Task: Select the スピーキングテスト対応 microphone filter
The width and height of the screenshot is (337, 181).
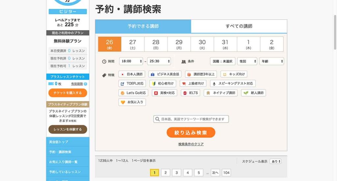Action: coord(233,83)
